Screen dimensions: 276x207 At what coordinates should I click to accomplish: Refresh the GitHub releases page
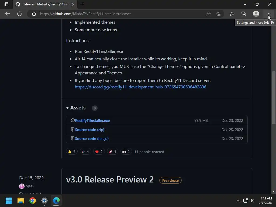pyautogui.click(x=19, y=14)
